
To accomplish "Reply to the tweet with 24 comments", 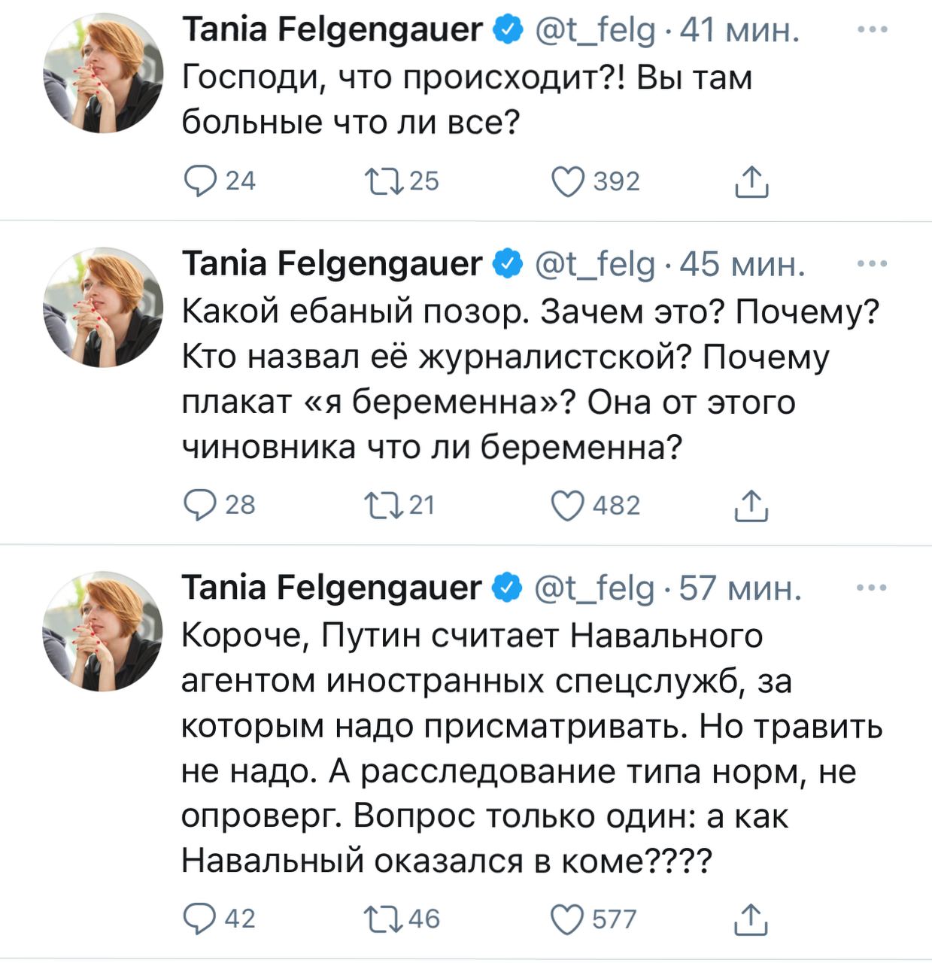I will pyautogui.click(x=200, y=181).
